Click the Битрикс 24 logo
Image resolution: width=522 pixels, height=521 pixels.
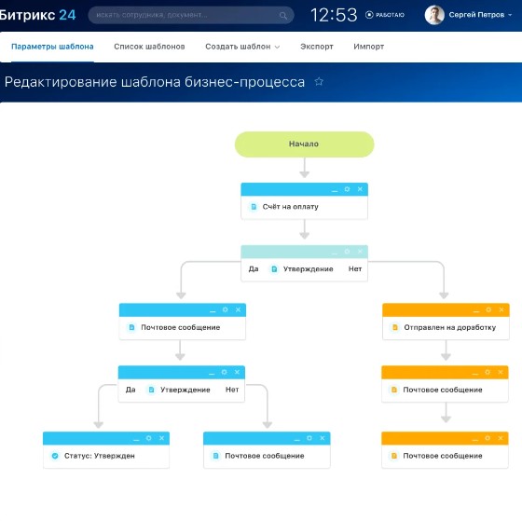37,15
